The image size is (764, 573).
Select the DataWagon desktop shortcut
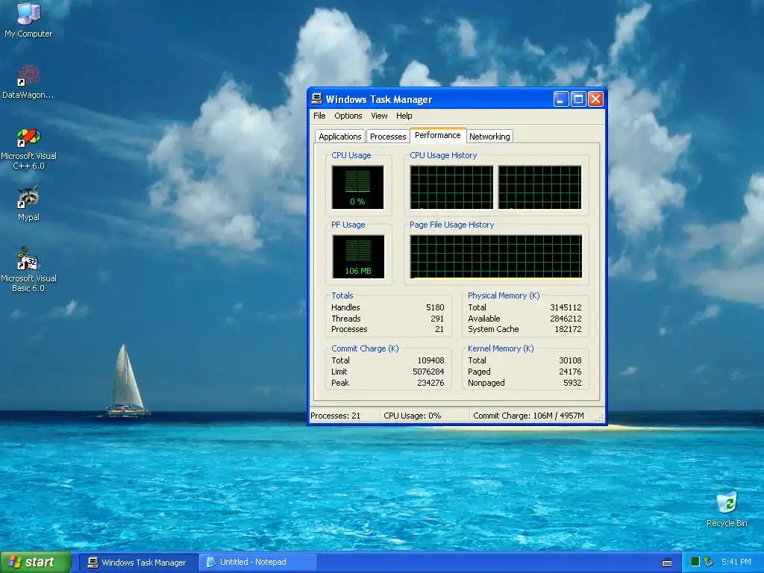coord(28,81)
